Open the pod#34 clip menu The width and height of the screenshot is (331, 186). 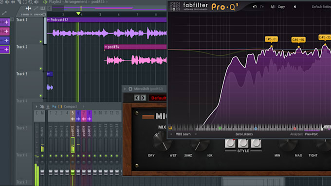coord(106,47)
